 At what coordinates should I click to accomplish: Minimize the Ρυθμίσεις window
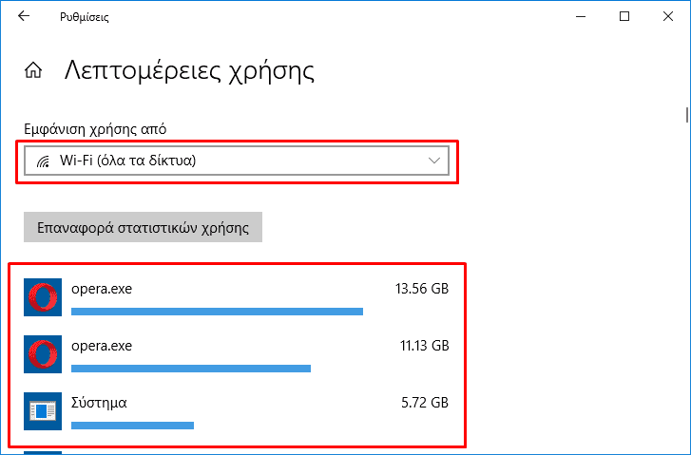pyautogui.click(x=581, y=17)
